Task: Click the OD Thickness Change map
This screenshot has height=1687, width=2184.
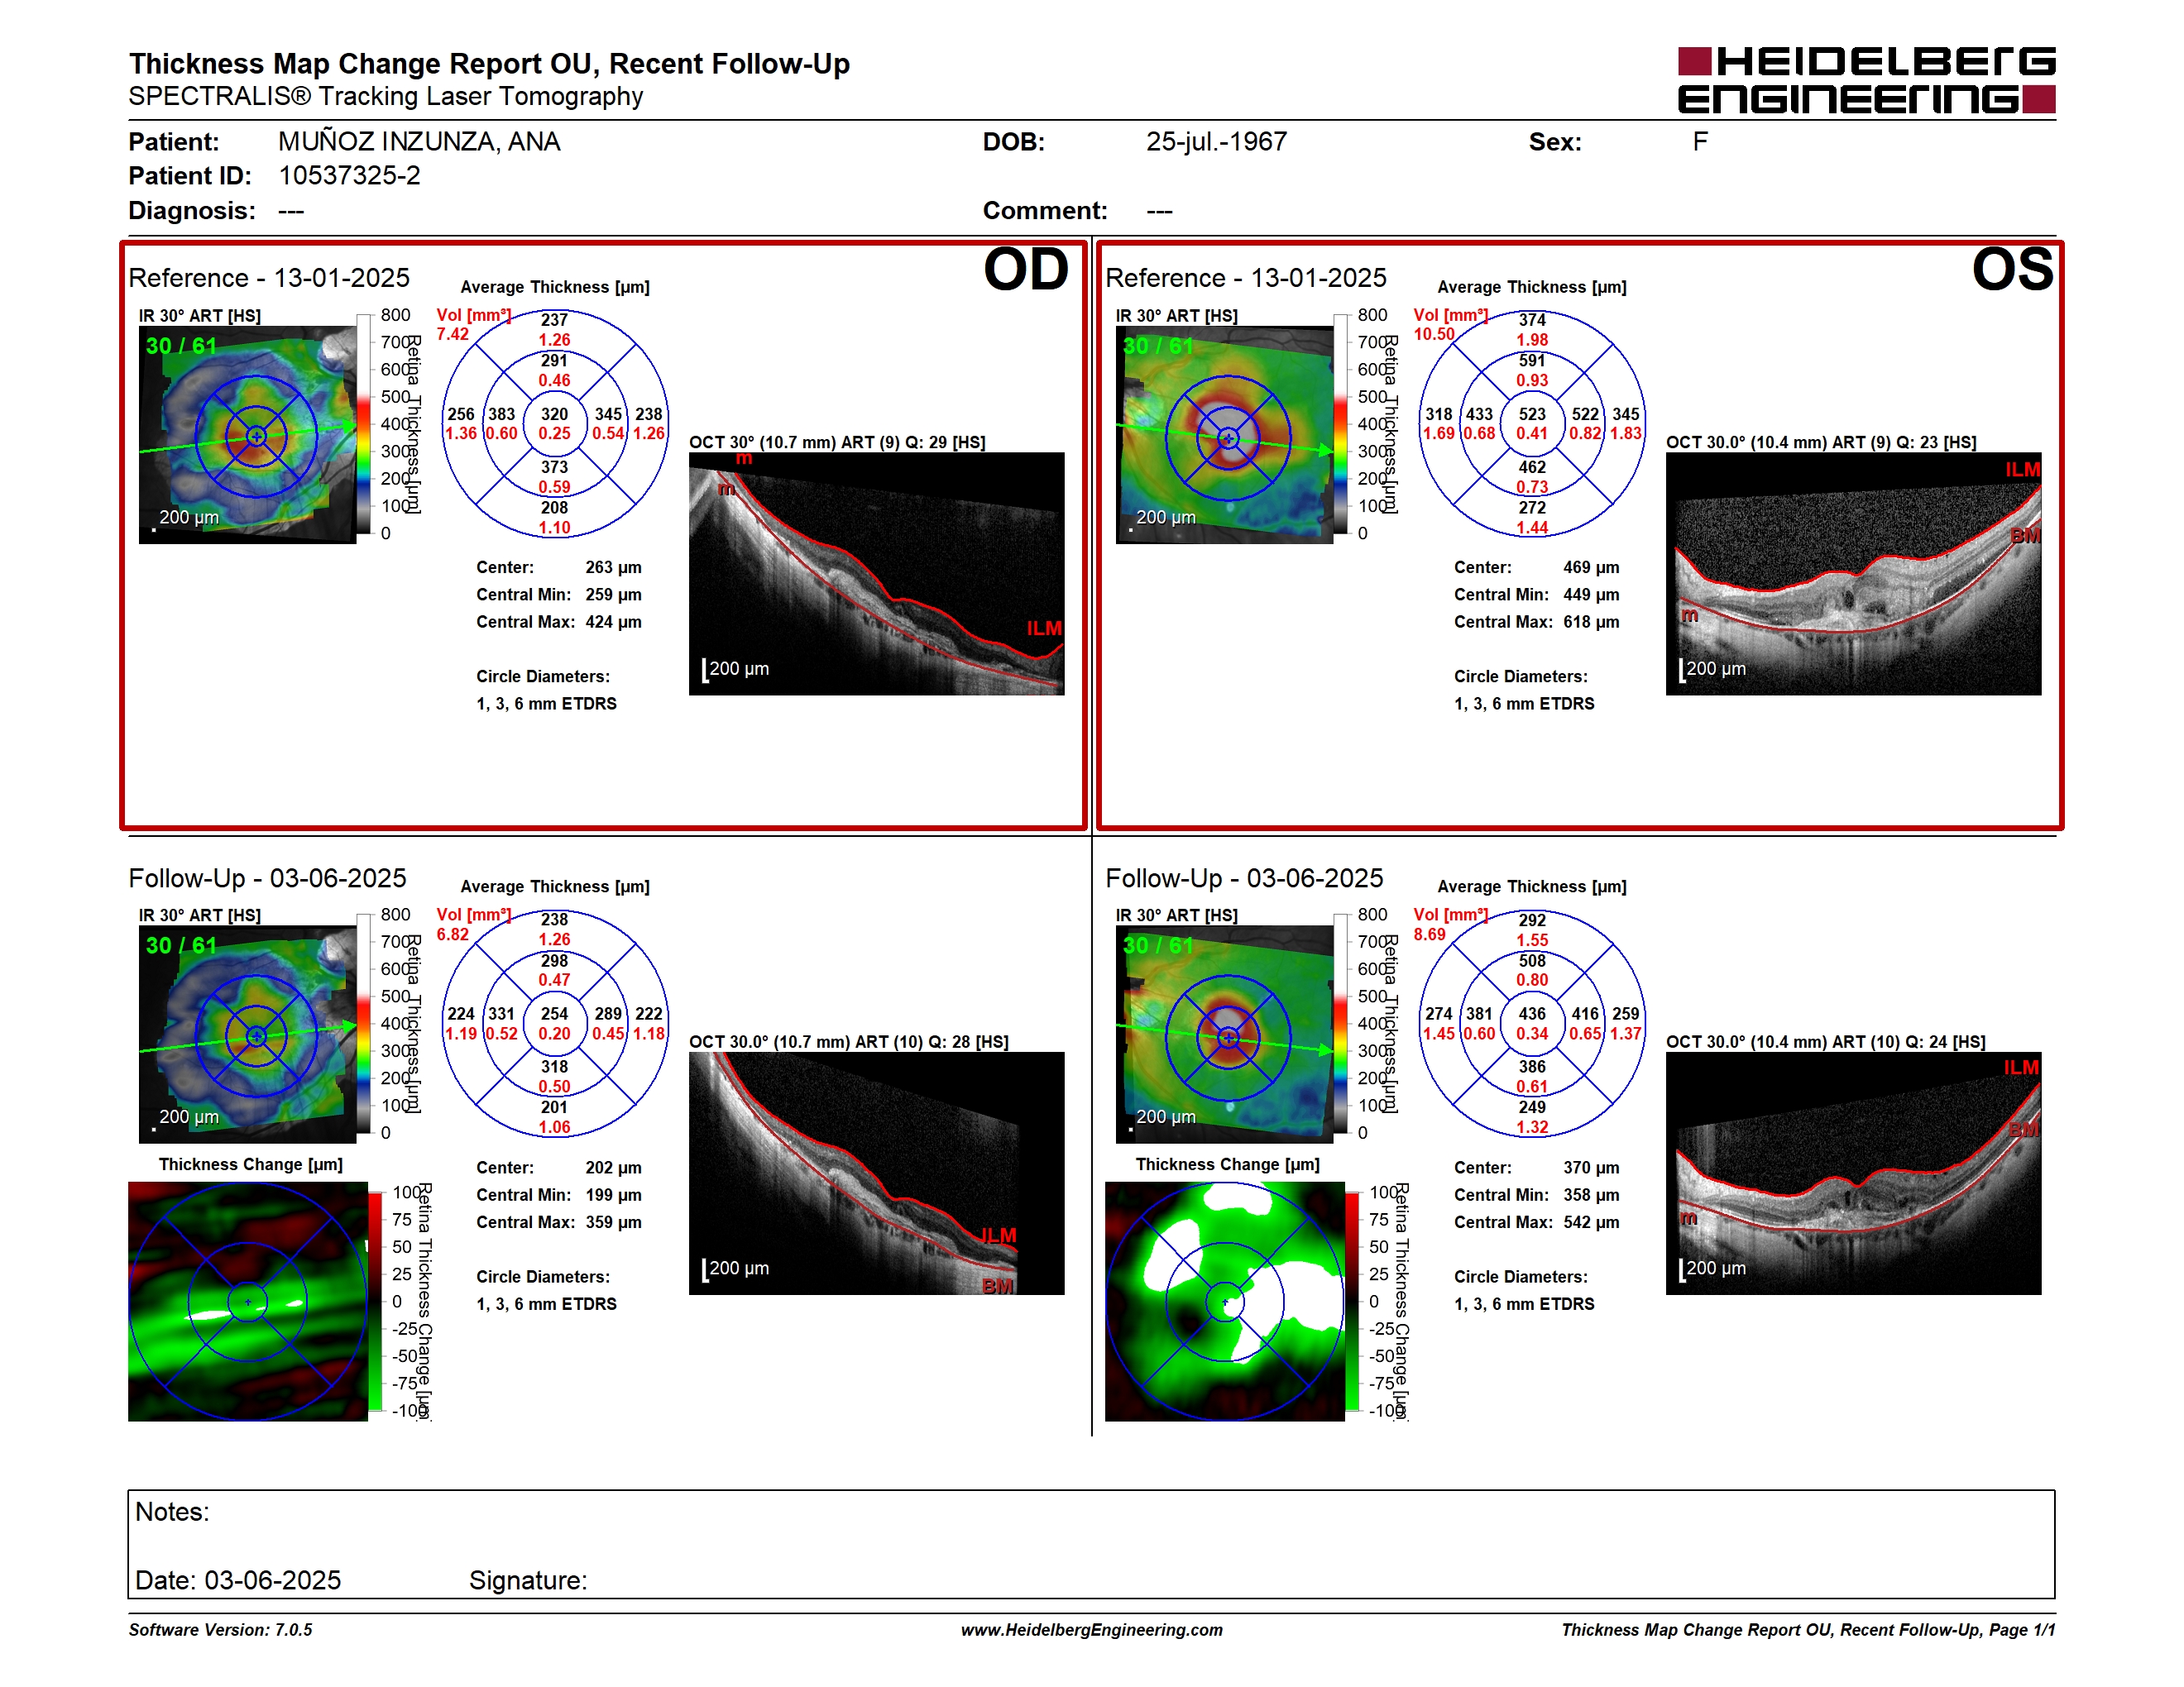Action: pyautogui.click(x=248, y=1302)
